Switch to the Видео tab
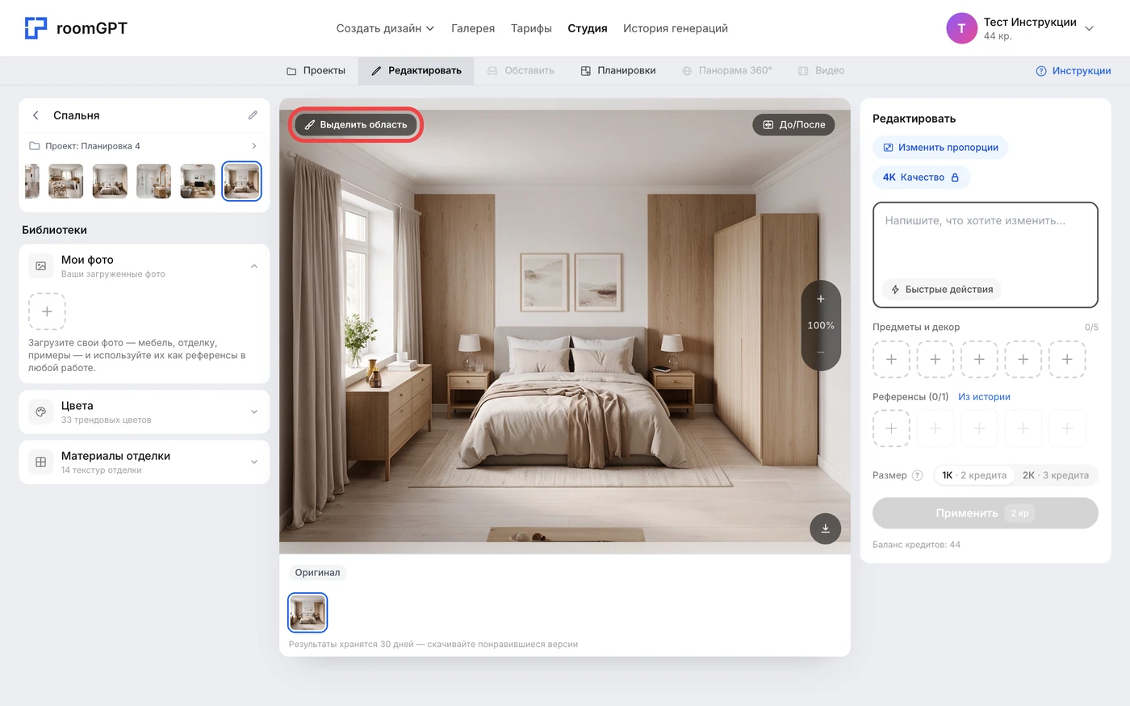This screenshot has height=706, width=1130. click(x=822, y=71)
